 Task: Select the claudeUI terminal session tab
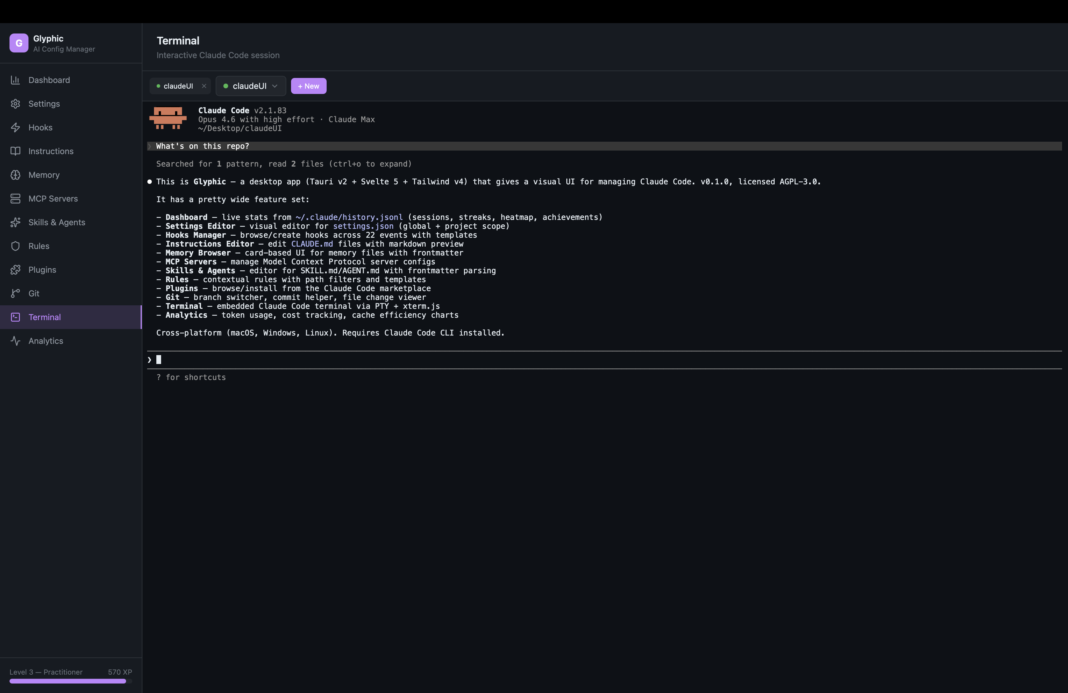[x=178, y=86]
